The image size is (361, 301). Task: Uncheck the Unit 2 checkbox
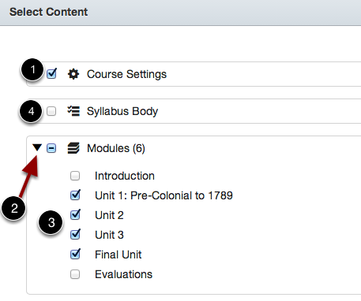(x=76, y=214)
